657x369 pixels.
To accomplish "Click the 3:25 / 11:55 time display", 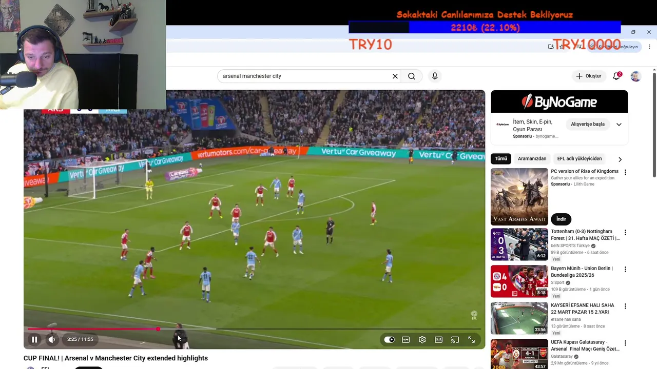I will (x=80, y=339).
